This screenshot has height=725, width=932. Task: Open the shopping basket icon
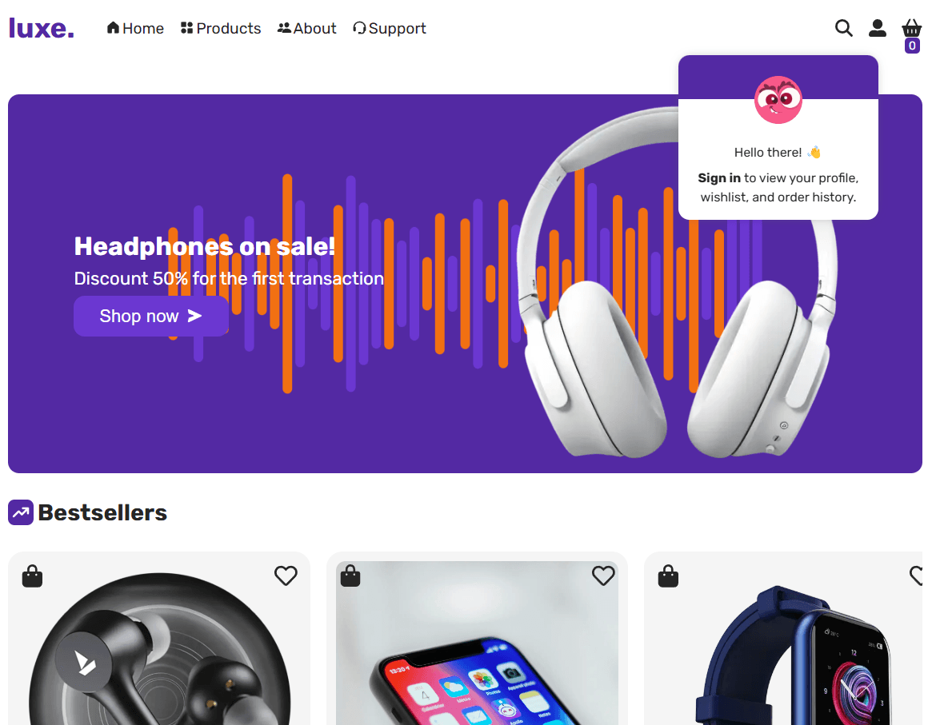[911, 28]
